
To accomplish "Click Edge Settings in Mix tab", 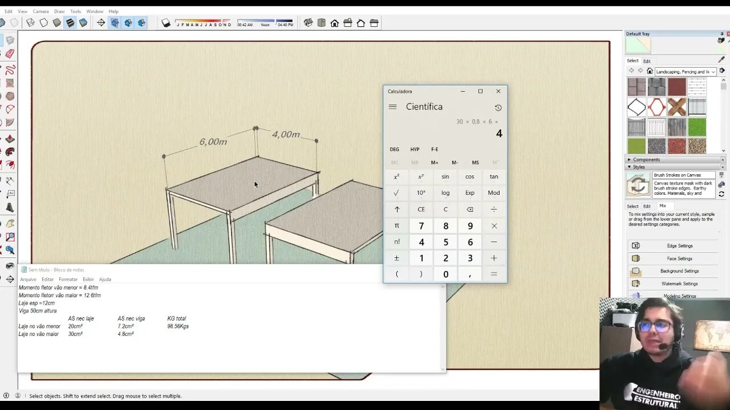I will point(672,246).
